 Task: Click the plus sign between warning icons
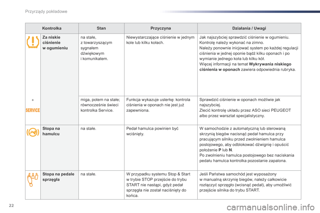coord(33,100)
